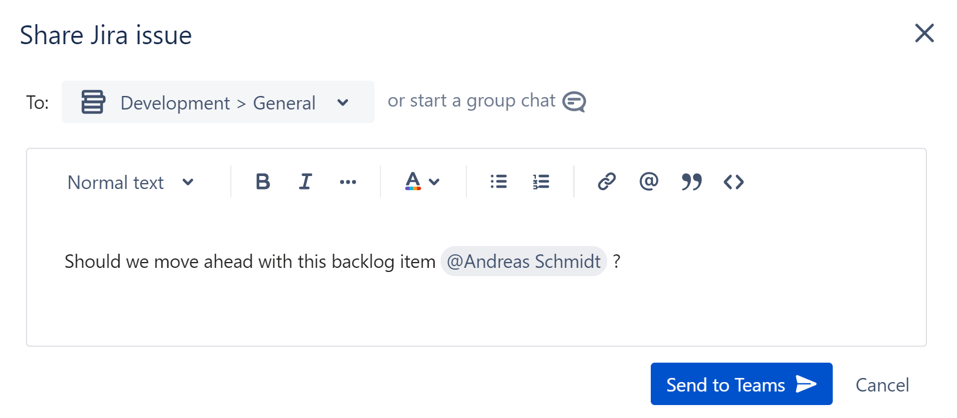Click the @Andreas Schmidt mention chip
957x418 pixels.
pos(524,261)
